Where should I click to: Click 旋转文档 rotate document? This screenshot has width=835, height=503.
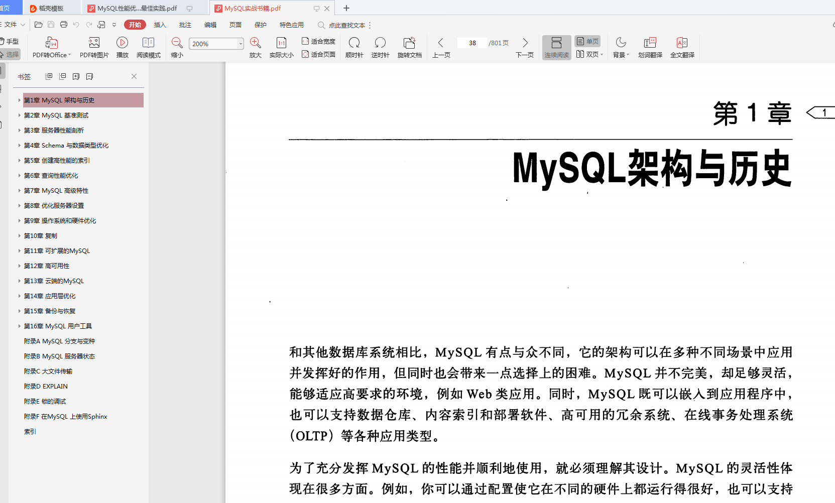click(409, 47)
